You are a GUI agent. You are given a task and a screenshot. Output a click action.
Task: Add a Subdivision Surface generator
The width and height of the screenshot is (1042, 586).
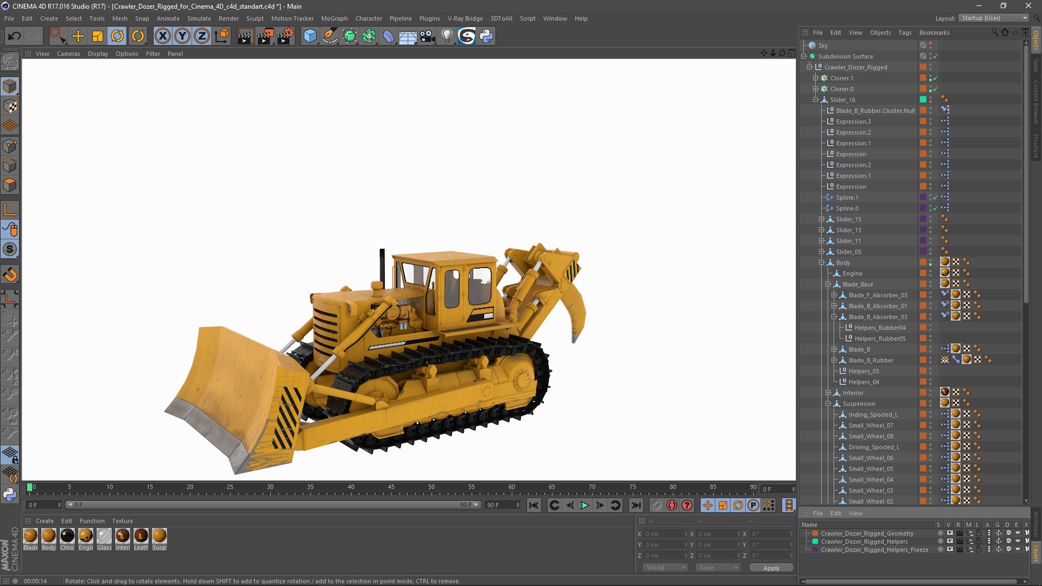click(x=350, y=36)
